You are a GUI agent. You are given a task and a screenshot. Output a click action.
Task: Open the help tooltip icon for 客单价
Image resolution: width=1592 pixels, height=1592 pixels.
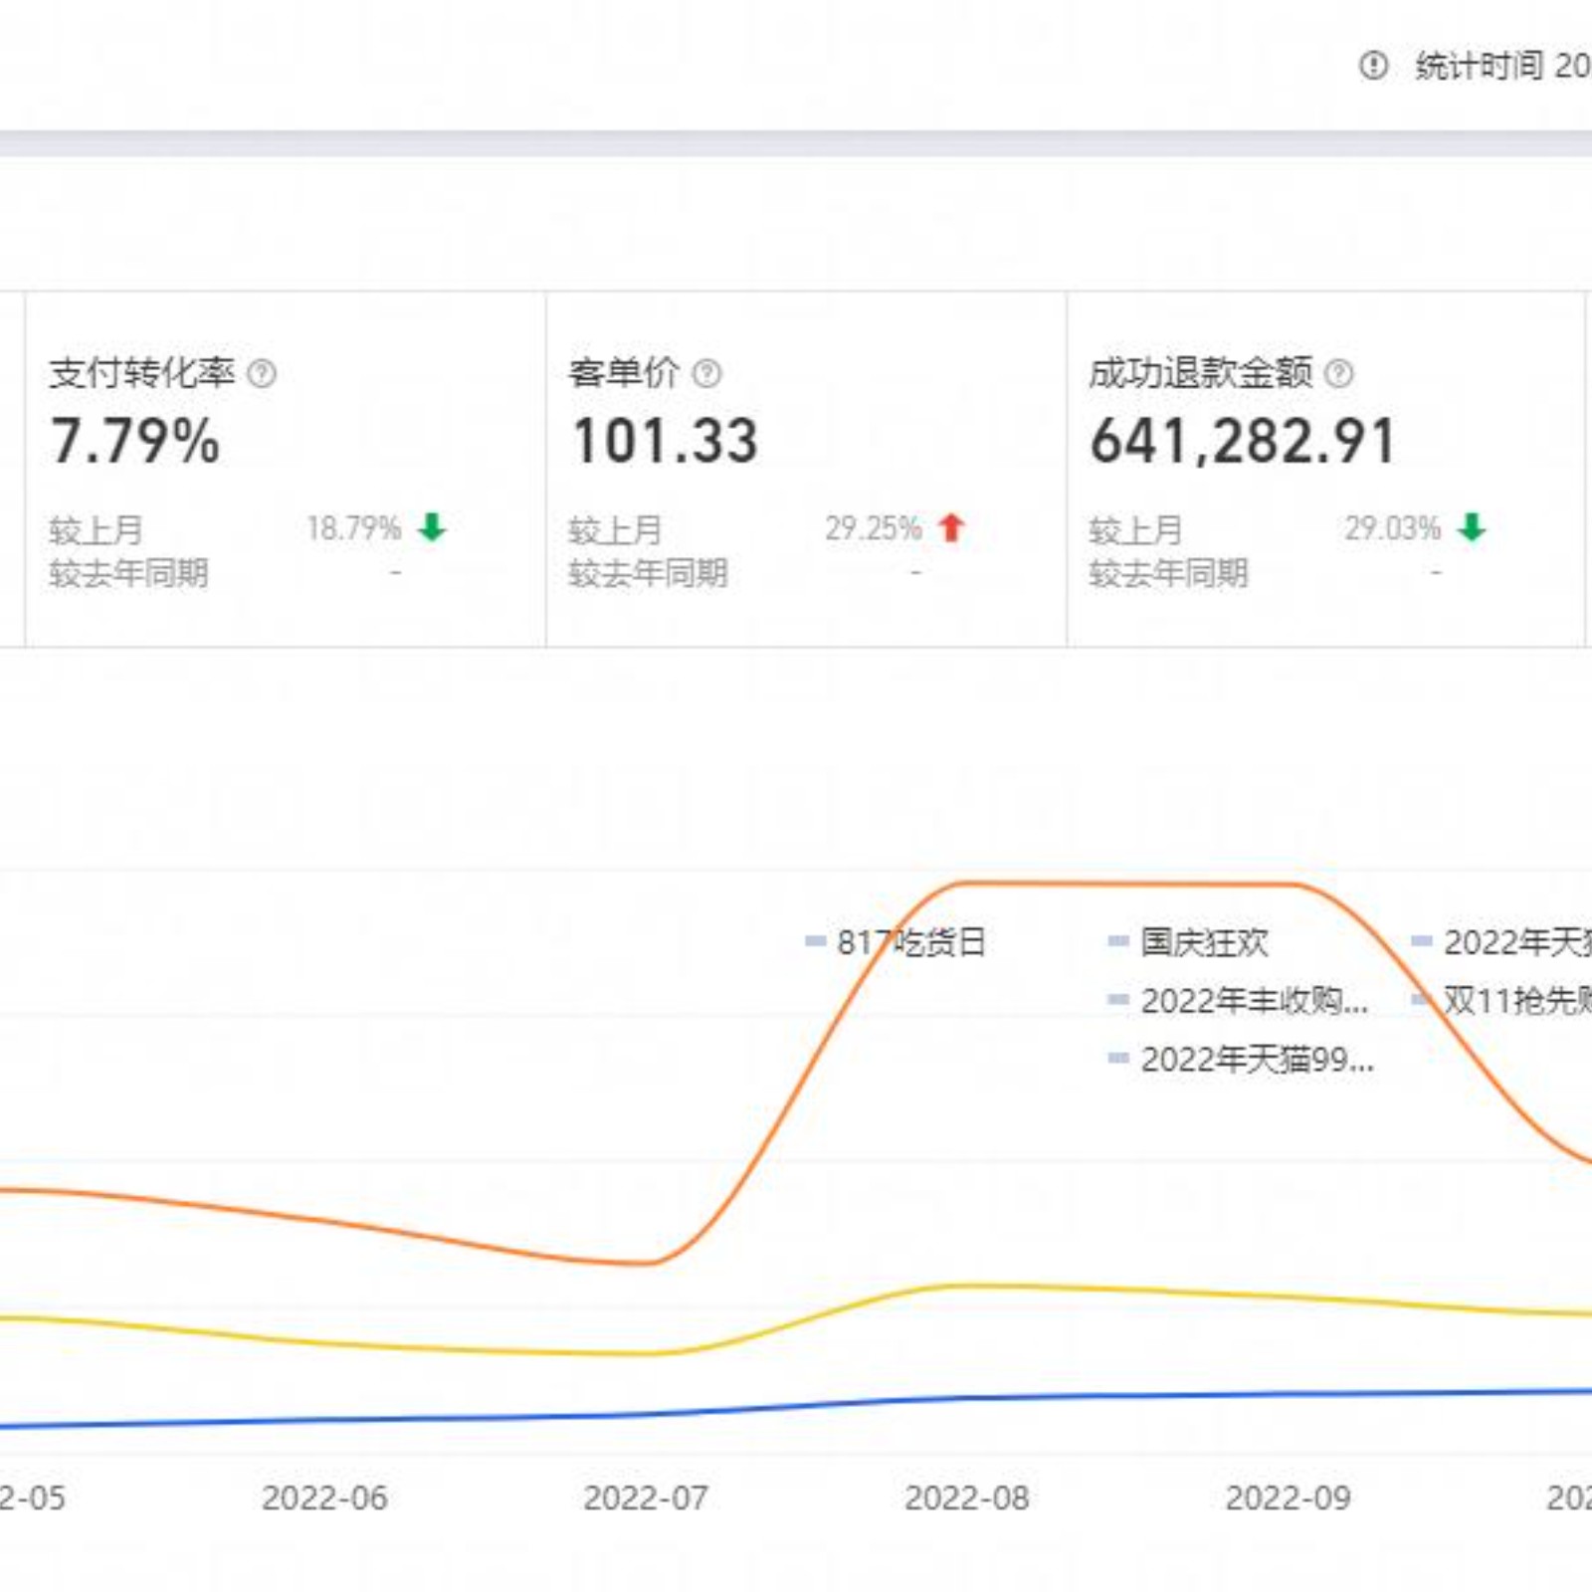[x=706, y=374]
